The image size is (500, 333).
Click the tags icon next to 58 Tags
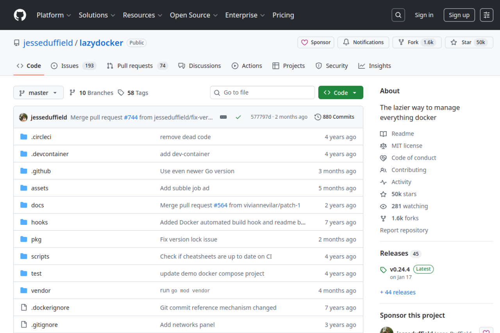click(x=121, y=93)
